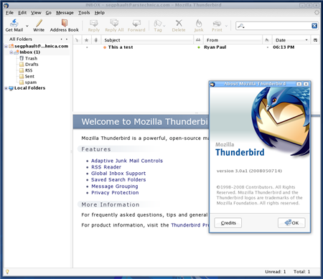The image size is (323, 279).
Task: Select the Inbox (1) folder
Action: pos(29,52)
